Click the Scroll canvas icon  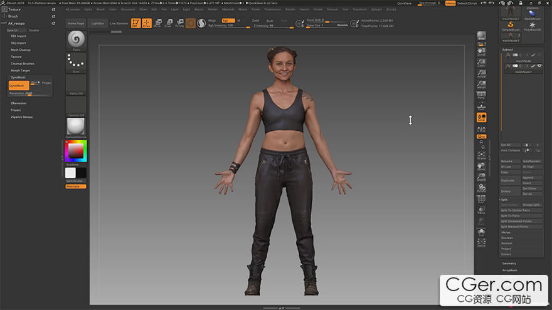(x=481, y=51)
